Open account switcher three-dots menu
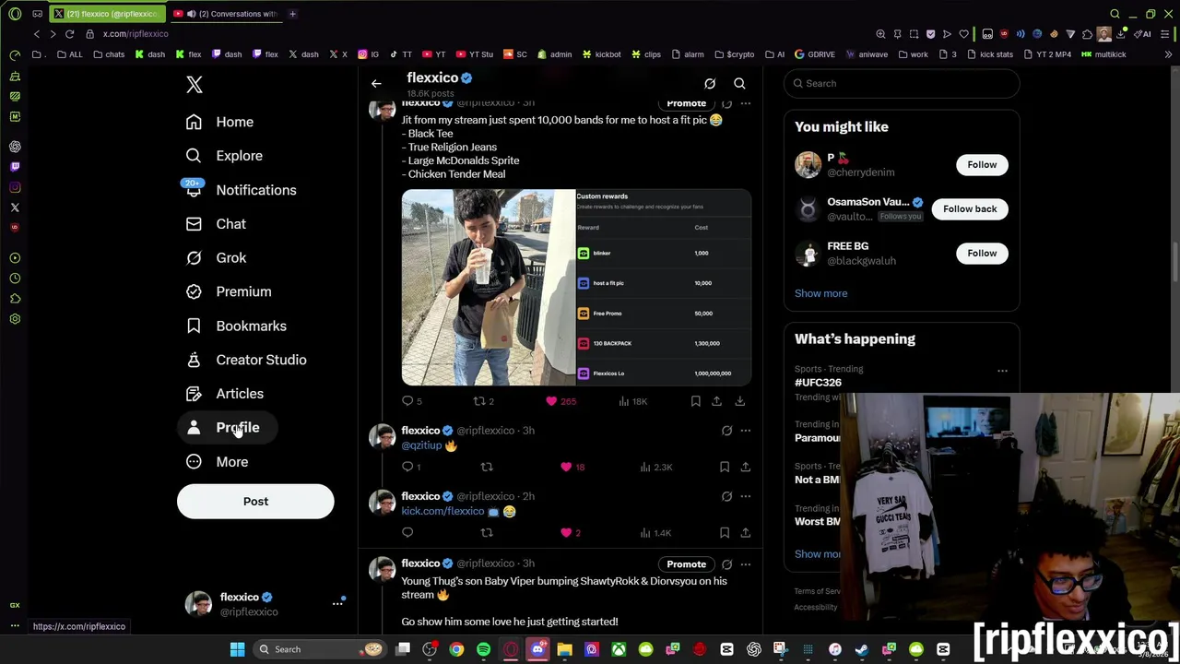This screenshot has width=1180, height=664. (337, 603)
